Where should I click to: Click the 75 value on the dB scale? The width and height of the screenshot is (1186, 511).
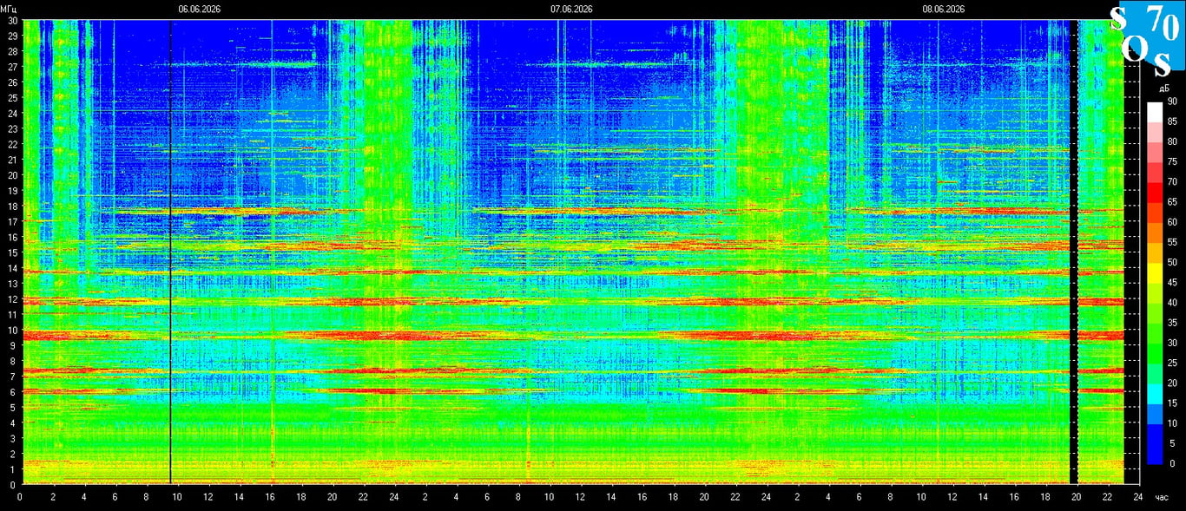click(1172, 161)
